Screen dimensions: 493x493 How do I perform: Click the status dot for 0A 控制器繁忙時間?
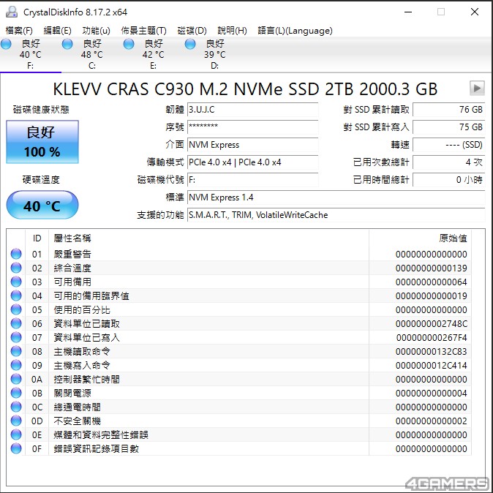16,379
